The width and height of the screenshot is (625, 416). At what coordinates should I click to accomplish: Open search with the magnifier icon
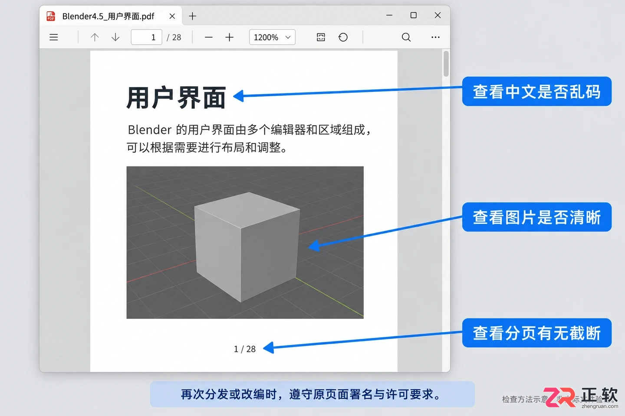pos(406,37)
